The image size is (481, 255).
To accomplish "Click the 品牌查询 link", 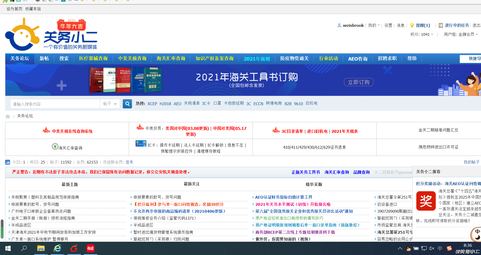I will tap(361, 172).
